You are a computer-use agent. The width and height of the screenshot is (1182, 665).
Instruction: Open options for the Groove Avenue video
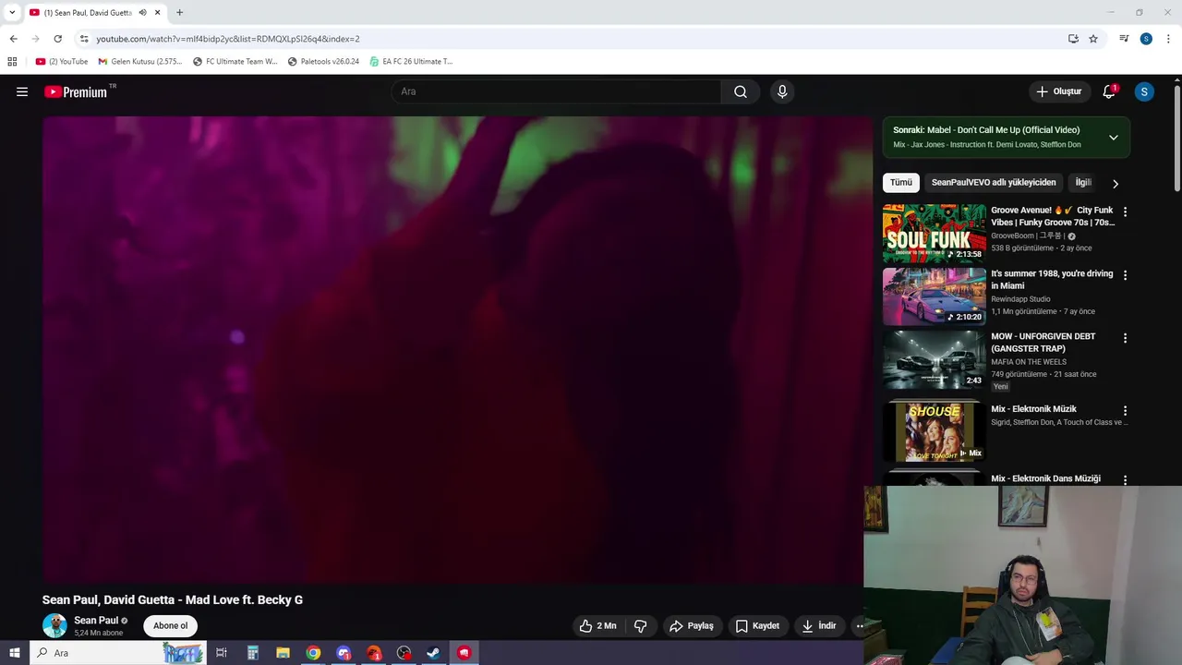1125,212
